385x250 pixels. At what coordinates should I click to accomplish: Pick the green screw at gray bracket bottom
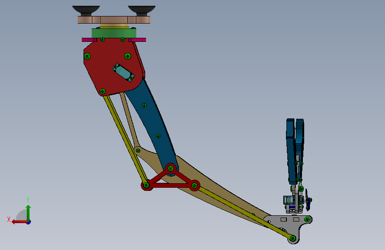point(293,238)
